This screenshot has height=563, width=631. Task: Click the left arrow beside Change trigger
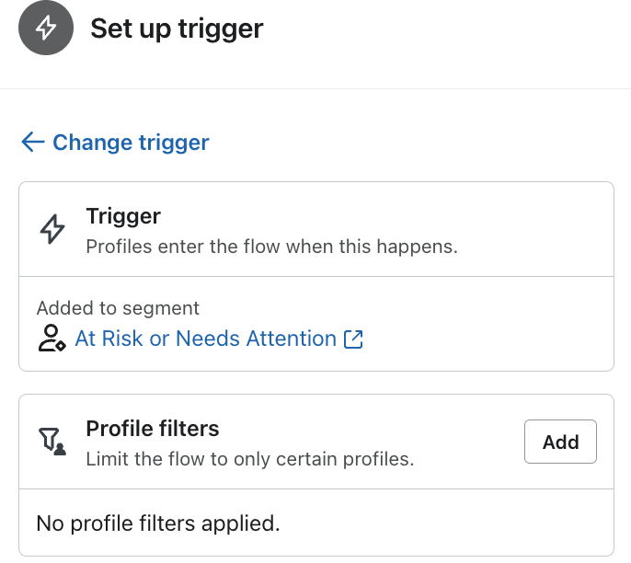tap(32, 142)
